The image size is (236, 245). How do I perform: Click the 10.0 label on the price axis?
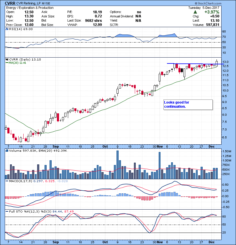coord(225,90)
